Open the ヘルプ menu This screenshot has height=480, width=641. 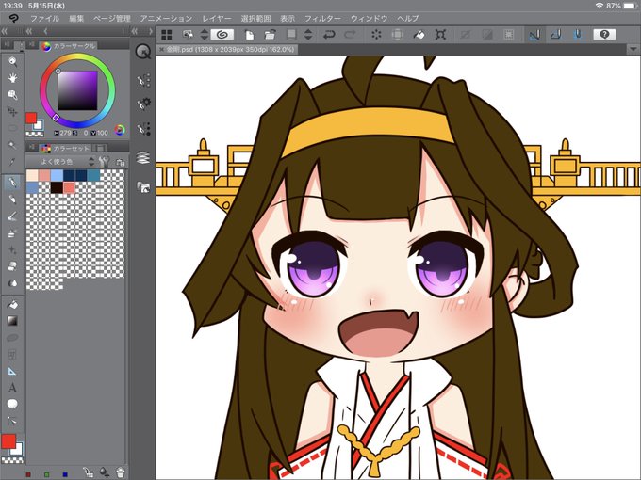point(408,19)
